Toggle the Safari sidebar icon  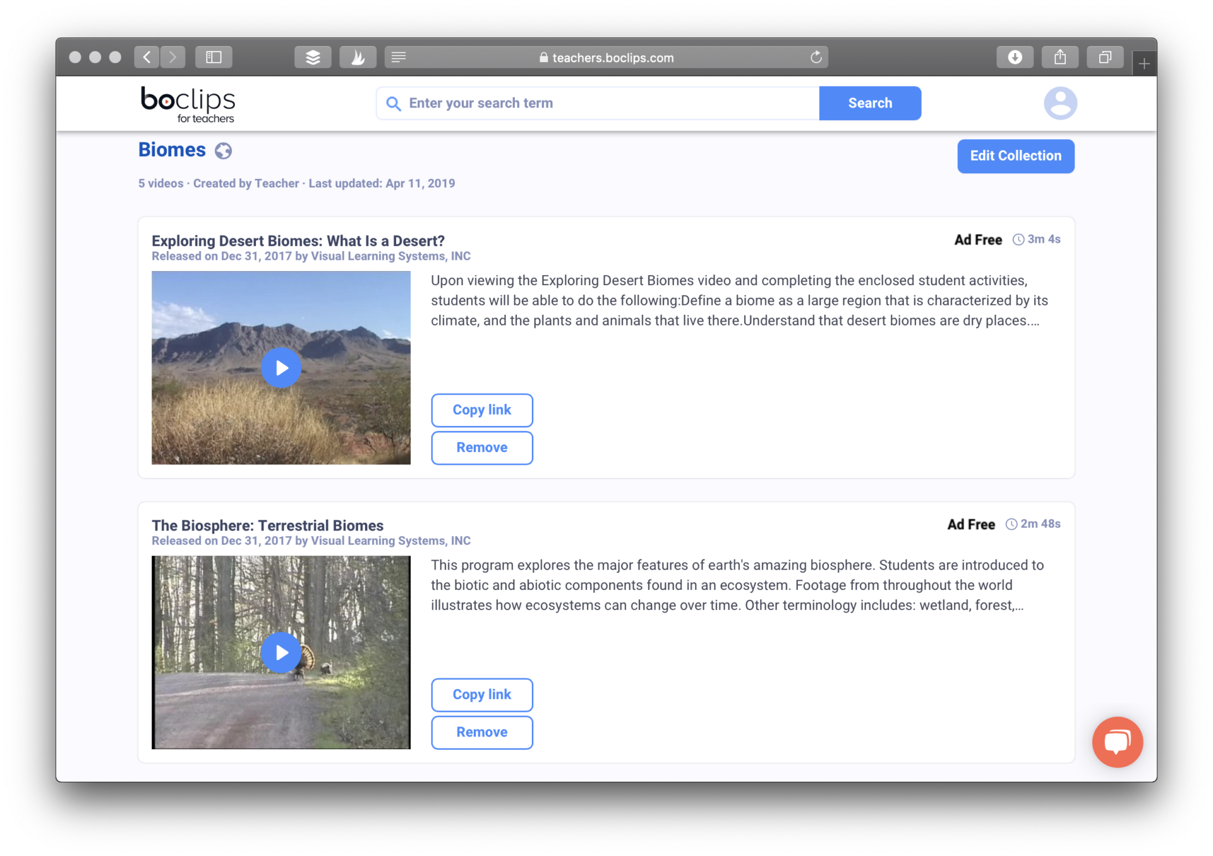point(214,58)
